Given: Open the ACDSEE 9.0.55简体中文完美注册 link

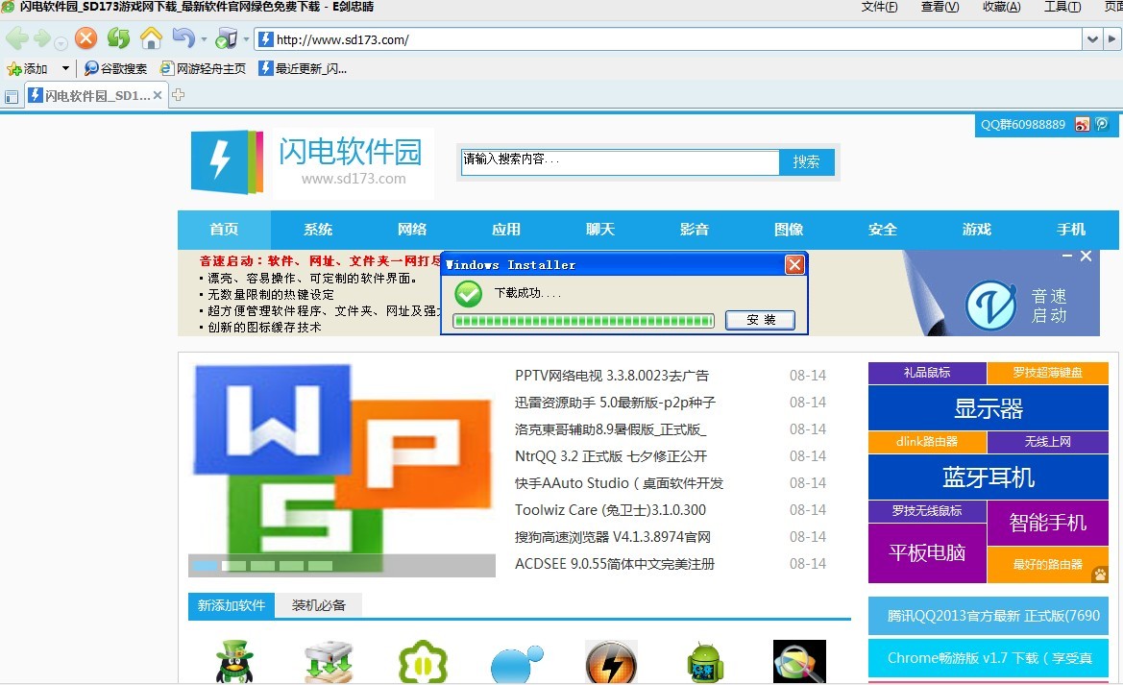Looking at the screenshot, I should click(615, 564).
